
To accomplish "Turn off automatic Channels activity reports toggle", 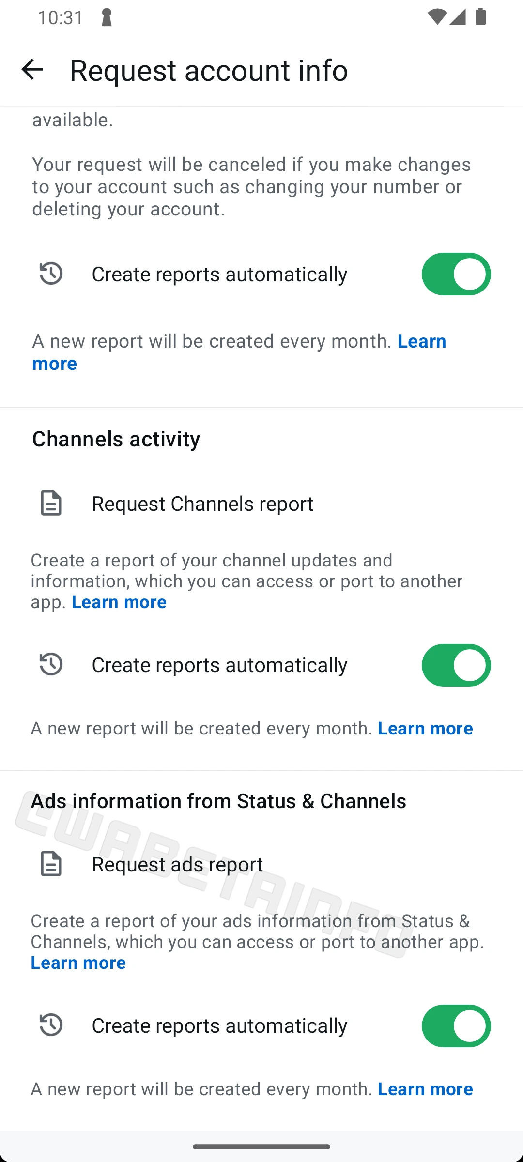I will [x=456, y=665].
